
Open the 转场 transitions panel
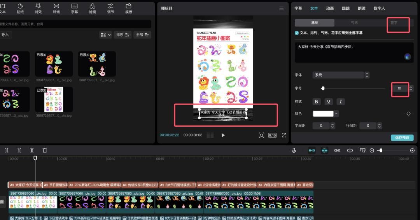click(x=56, y=8)
